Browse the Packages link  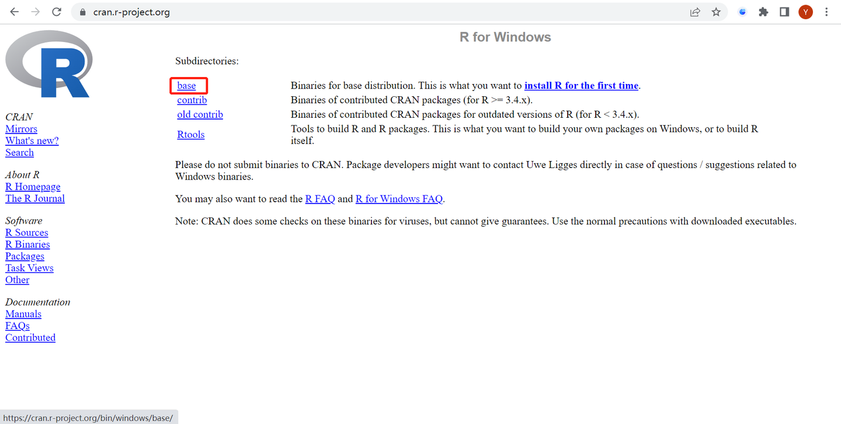point(25,256)
